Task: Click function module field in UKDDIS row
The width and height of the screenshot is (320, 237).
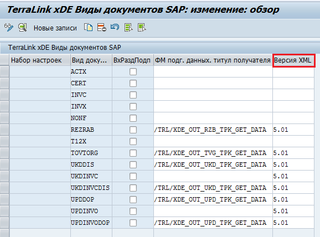Action: pos(213,164)
